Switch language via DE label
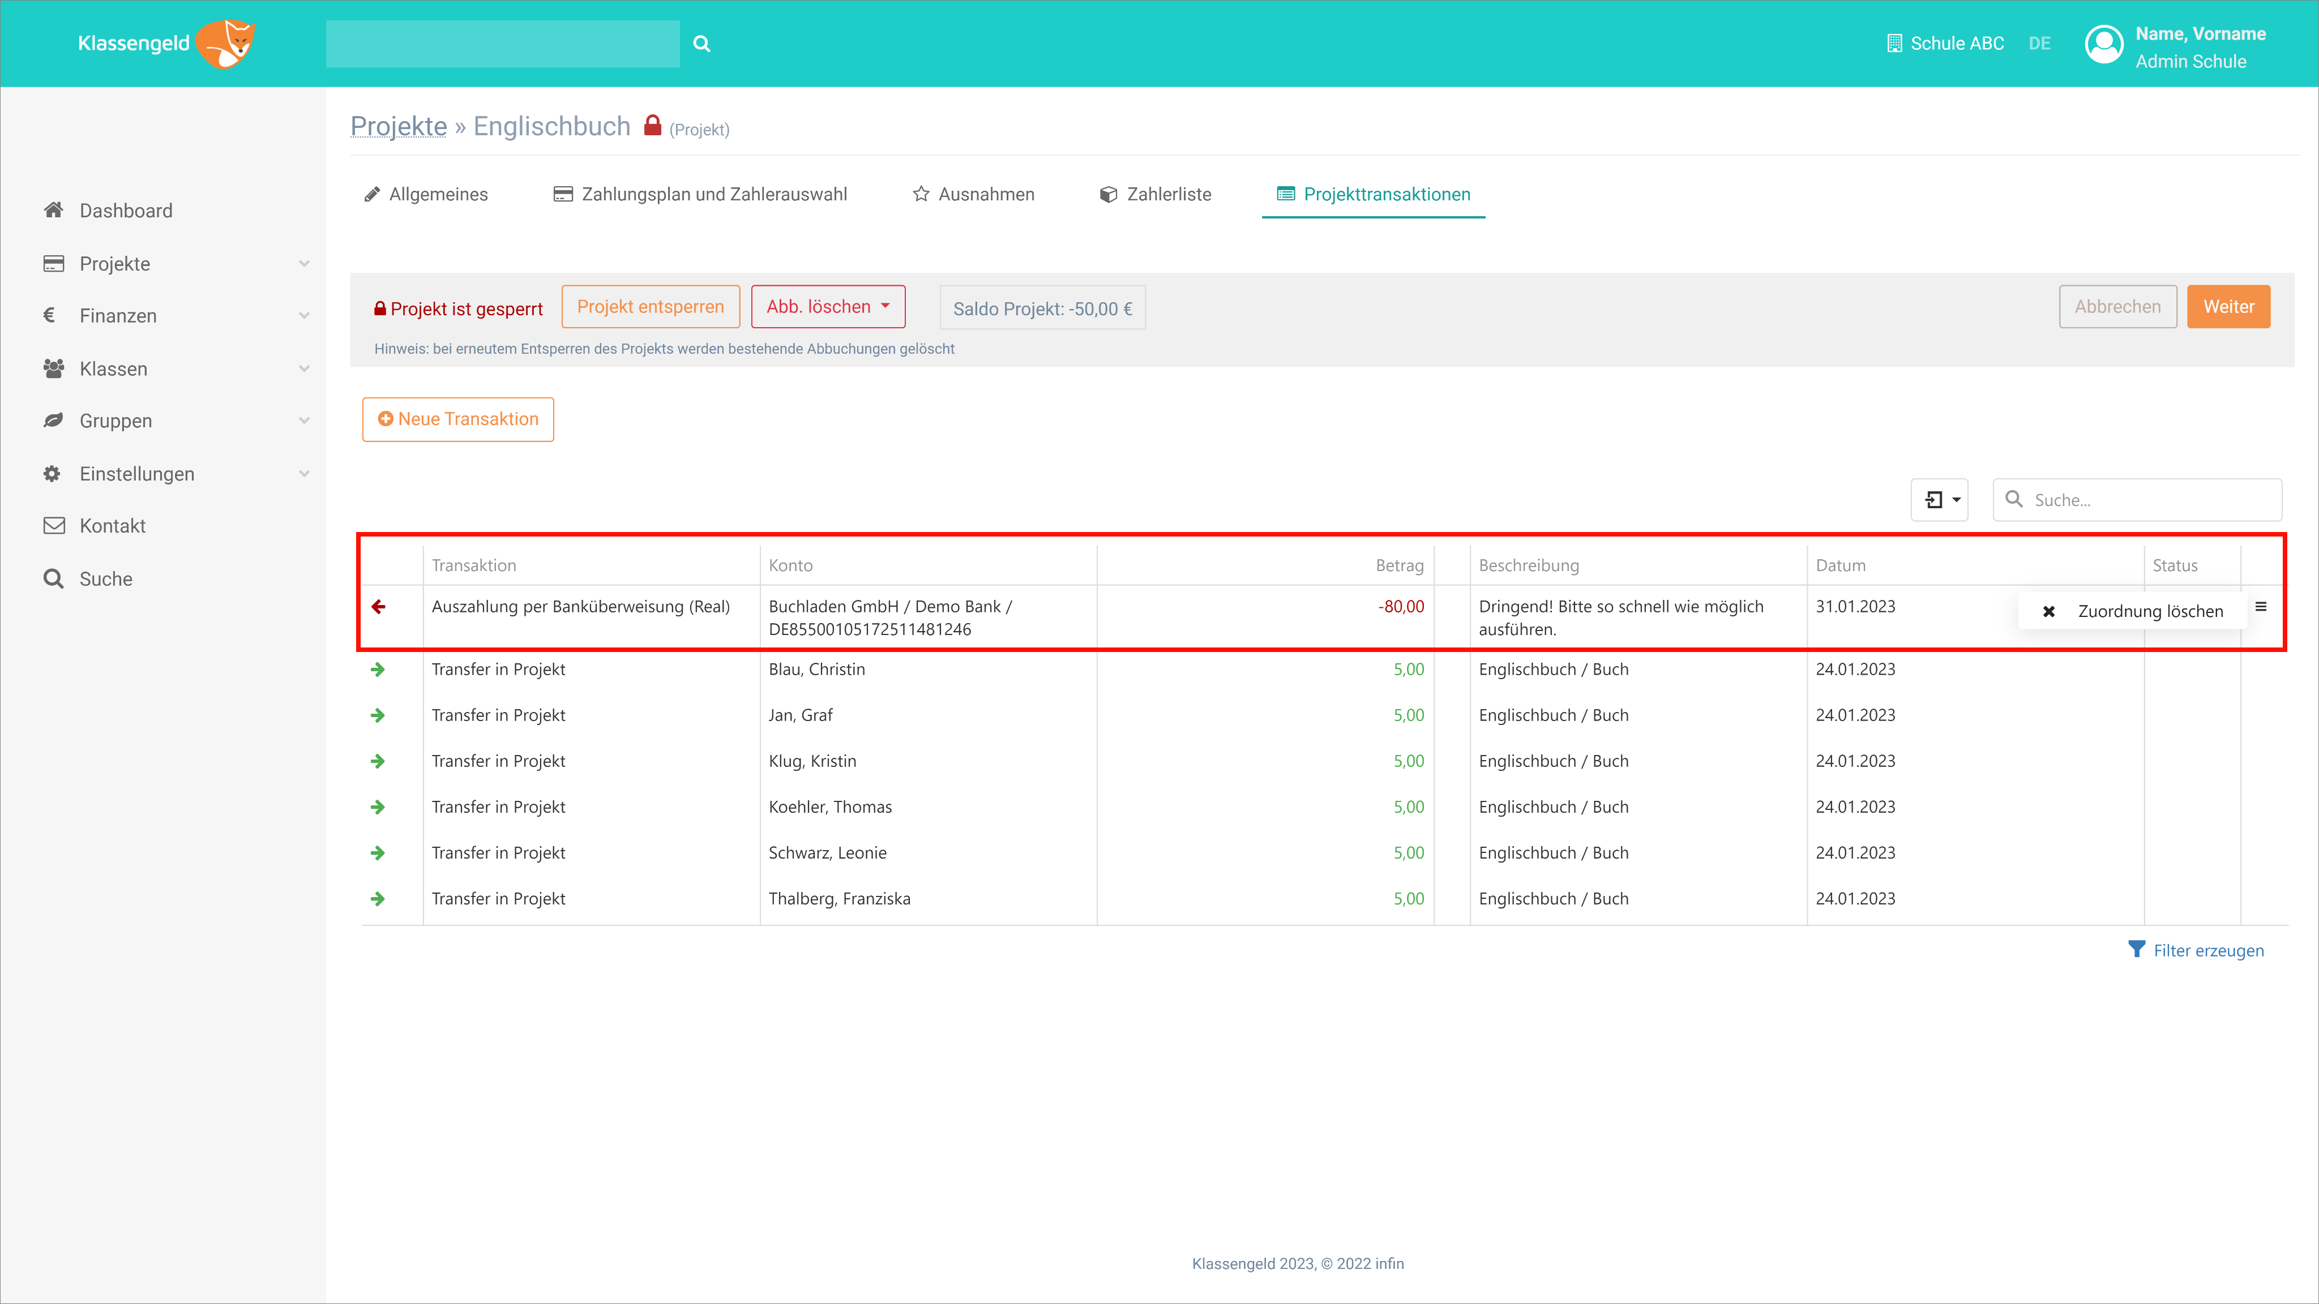The width and height of the screenshot is (2319, 1304). pos(2039,43)
